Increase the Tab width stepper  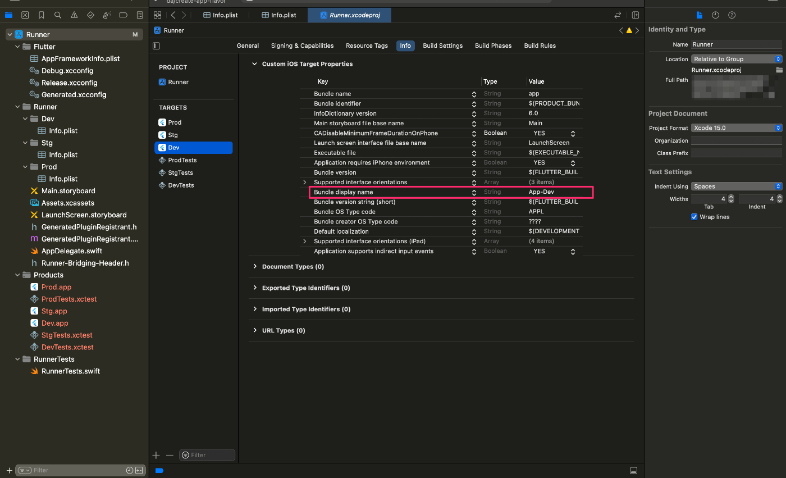(x=731, y=197)
